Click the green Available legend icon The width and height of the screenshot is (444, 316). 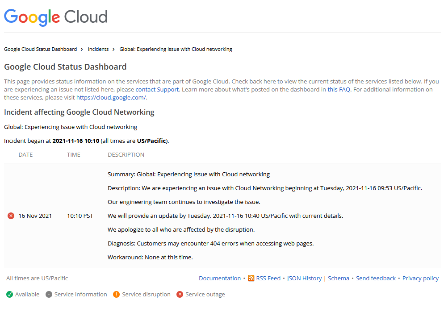click(x=10, y=295)
